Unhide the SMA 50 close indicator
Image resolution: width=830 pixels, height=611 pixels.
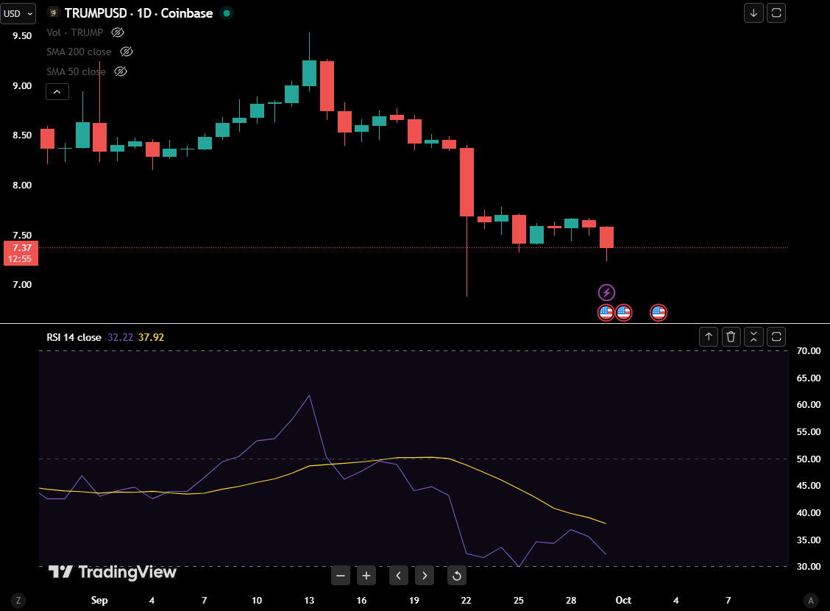[121, 71]
